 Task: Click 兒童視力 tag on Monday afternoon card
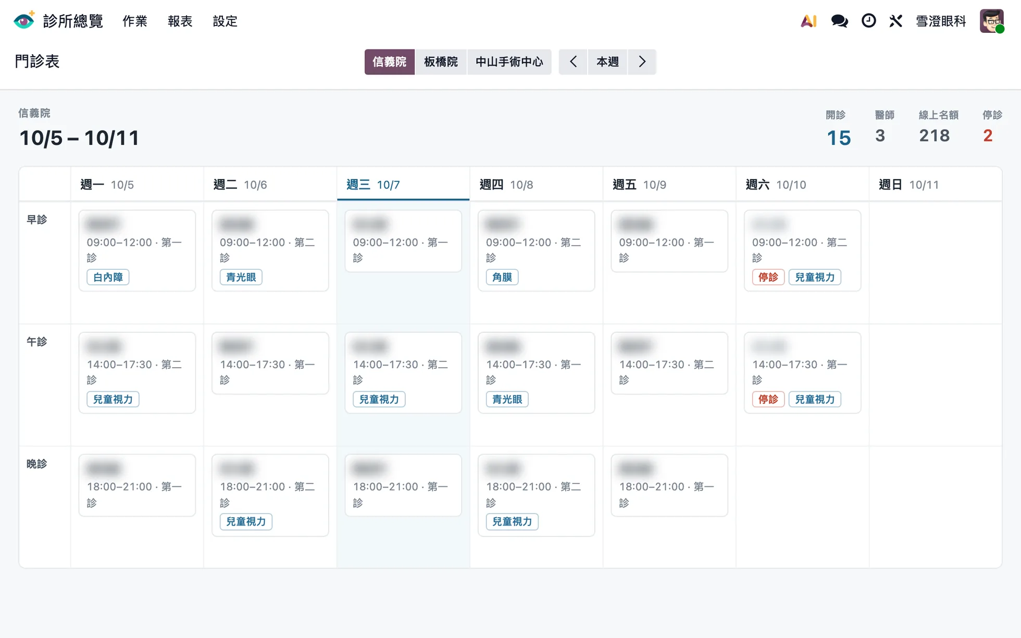(x=113, y=399)
